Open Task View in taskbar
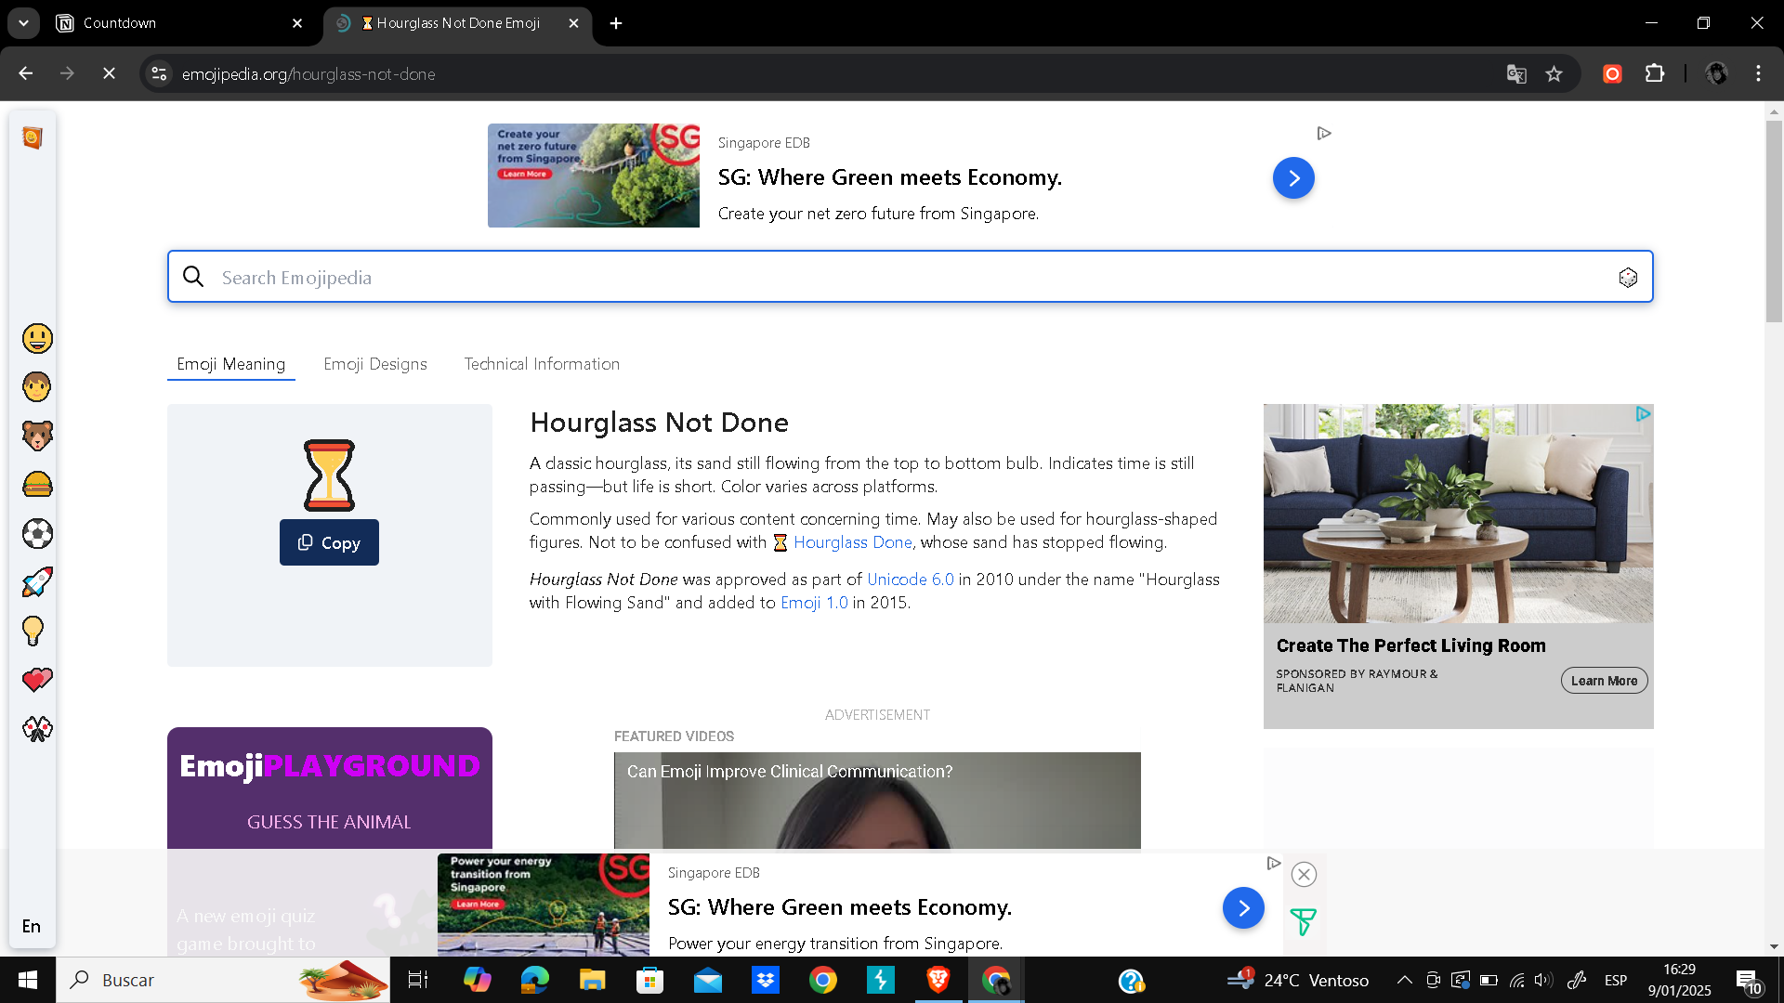Screen dimensions: 1784x1003 (418, 980)
